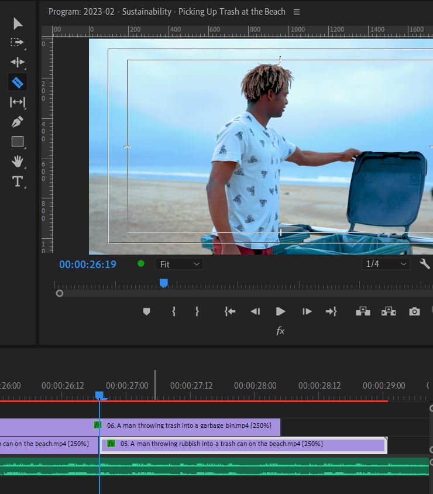The image size is (433, 494).
Task: Step forward one frame
Action: [307, 311]
